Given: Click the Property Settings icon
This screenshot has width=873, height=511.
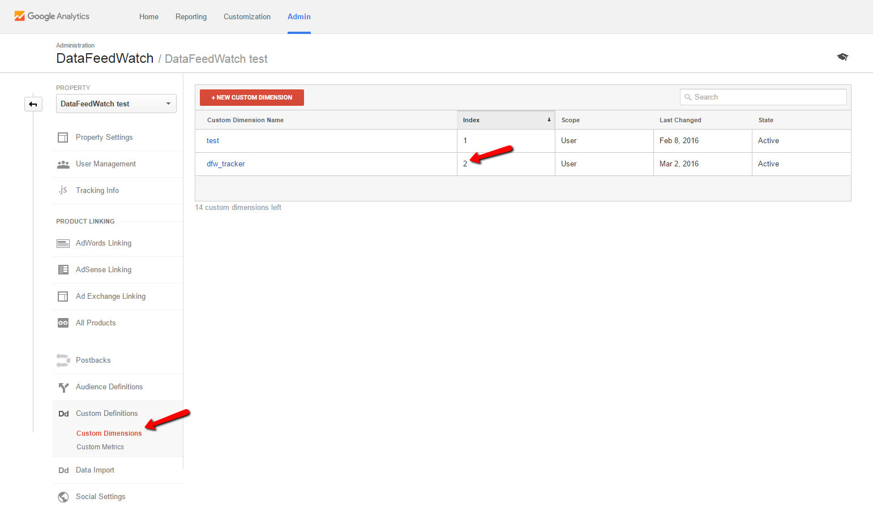Looking at the screenshot, I should pos(63,138).
